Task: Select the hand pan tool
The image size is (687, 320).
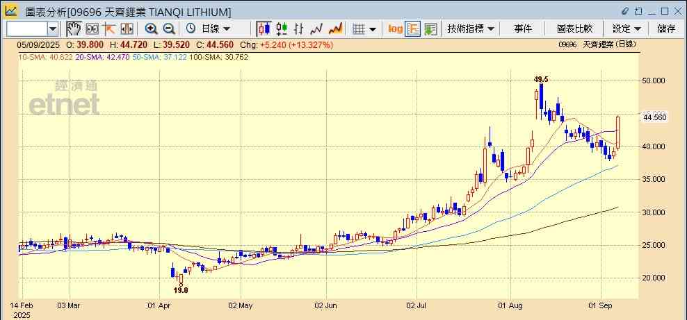Action: [x=74, y=29]
